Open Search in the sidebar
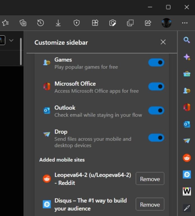195x216 pixels. pyautogui.click(x=187, y=40)
